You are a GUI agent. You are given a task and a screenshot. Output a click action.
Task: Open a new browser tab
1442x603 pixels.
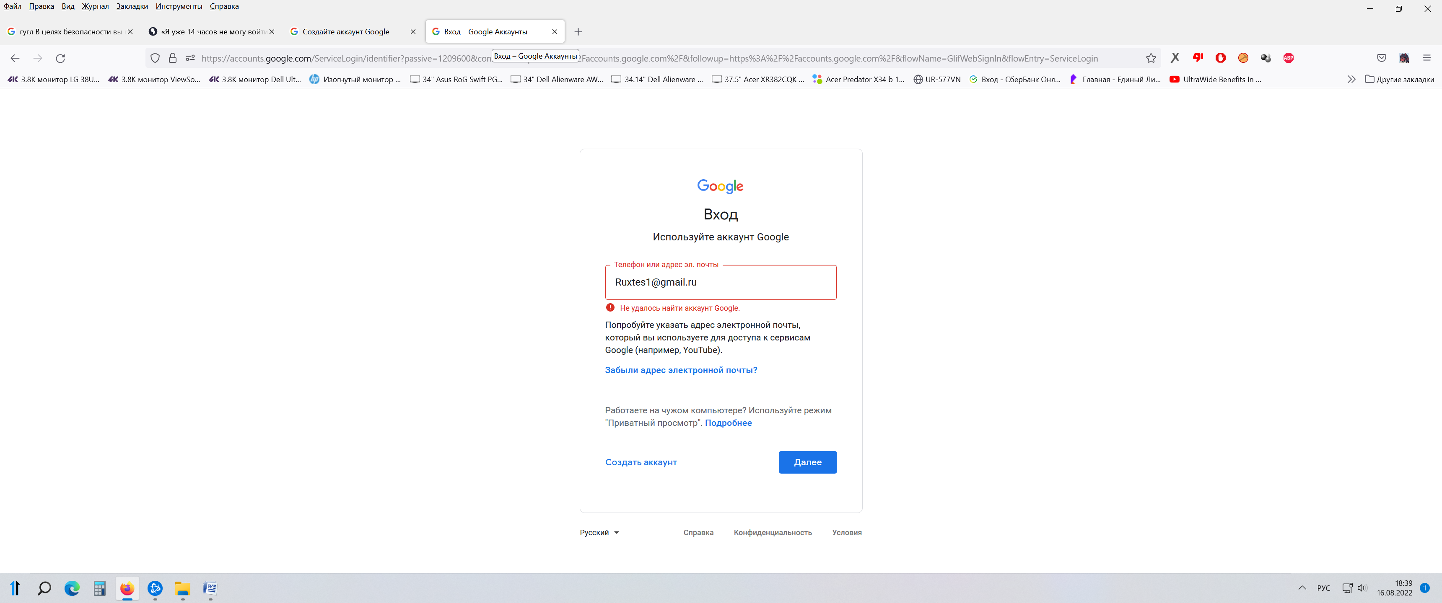(x=578, y=32)
